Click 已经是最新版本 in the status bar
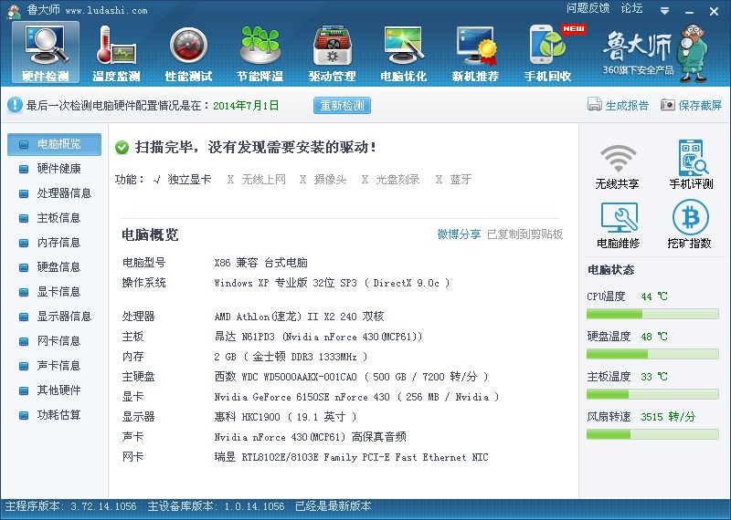 [334, 506]
